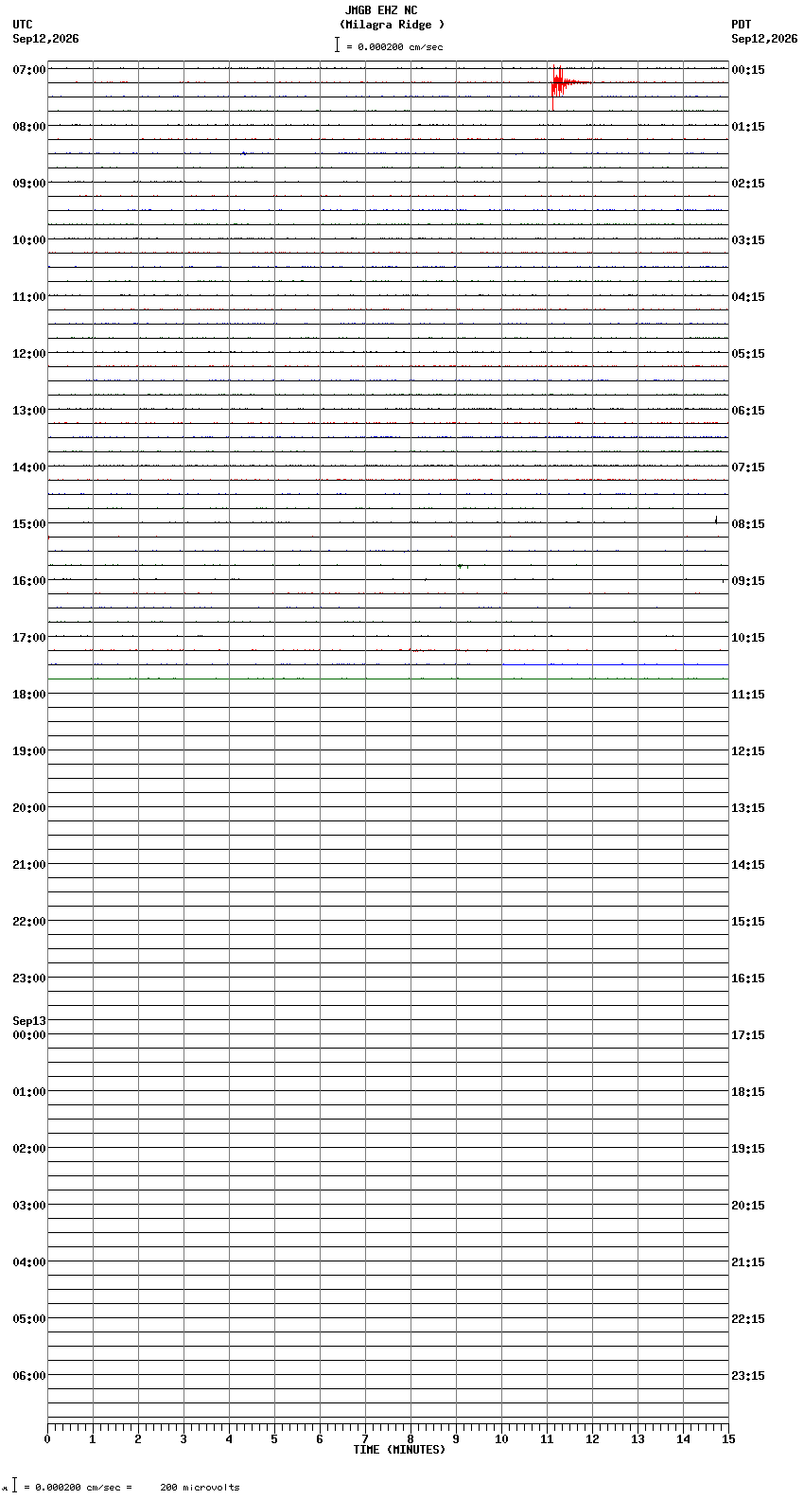Select the 11:00 UTC row label
The image size is (804, 1499).
[x=29, y=297]
